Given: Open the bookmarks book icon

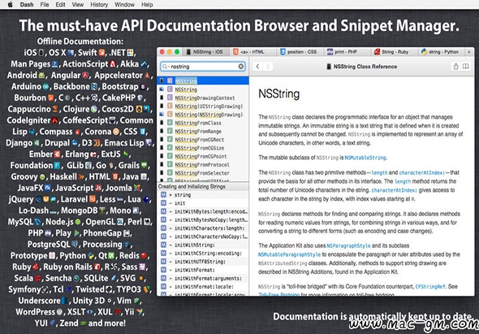Looking at the screenshot, I should point(465,67).
